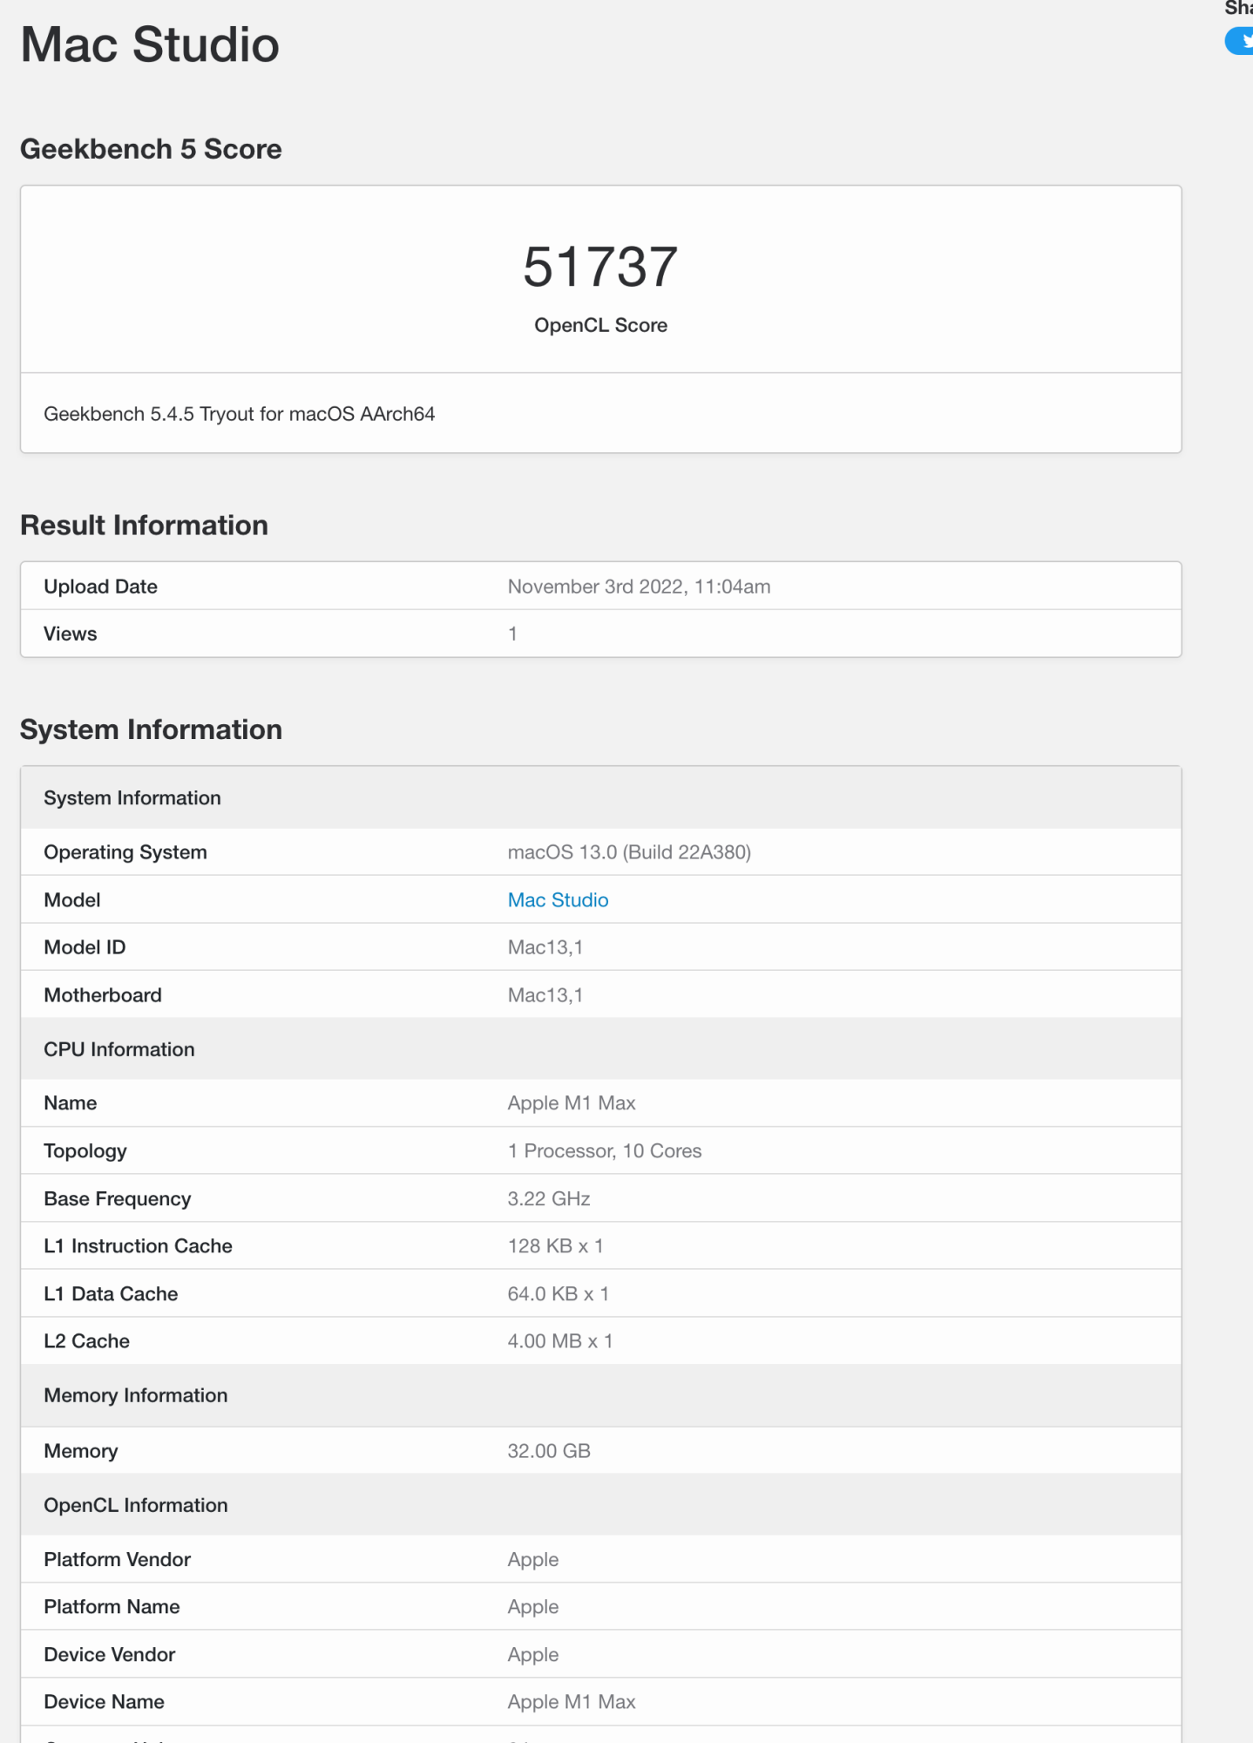Click the 'Base Frequency' row label

(118, 1199)
